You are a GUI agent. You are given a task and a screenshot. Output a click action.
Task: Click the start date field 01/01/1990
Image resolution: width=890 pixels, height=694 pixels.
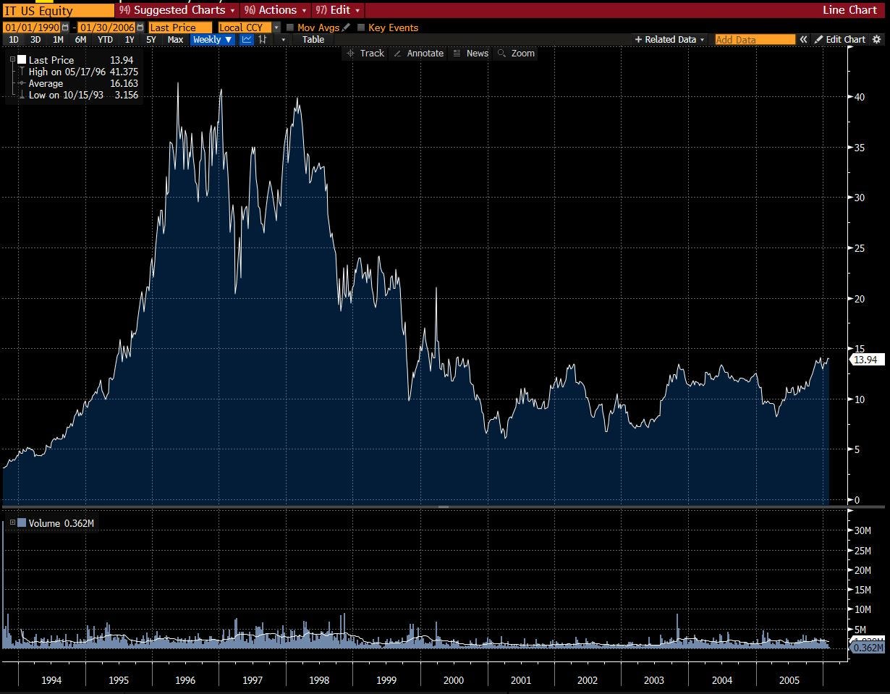[32, 27]
